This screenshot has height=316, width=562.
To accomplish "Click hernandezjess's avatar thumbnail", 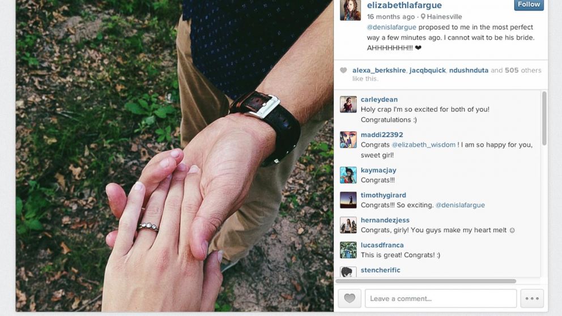I will click(348, 225).
